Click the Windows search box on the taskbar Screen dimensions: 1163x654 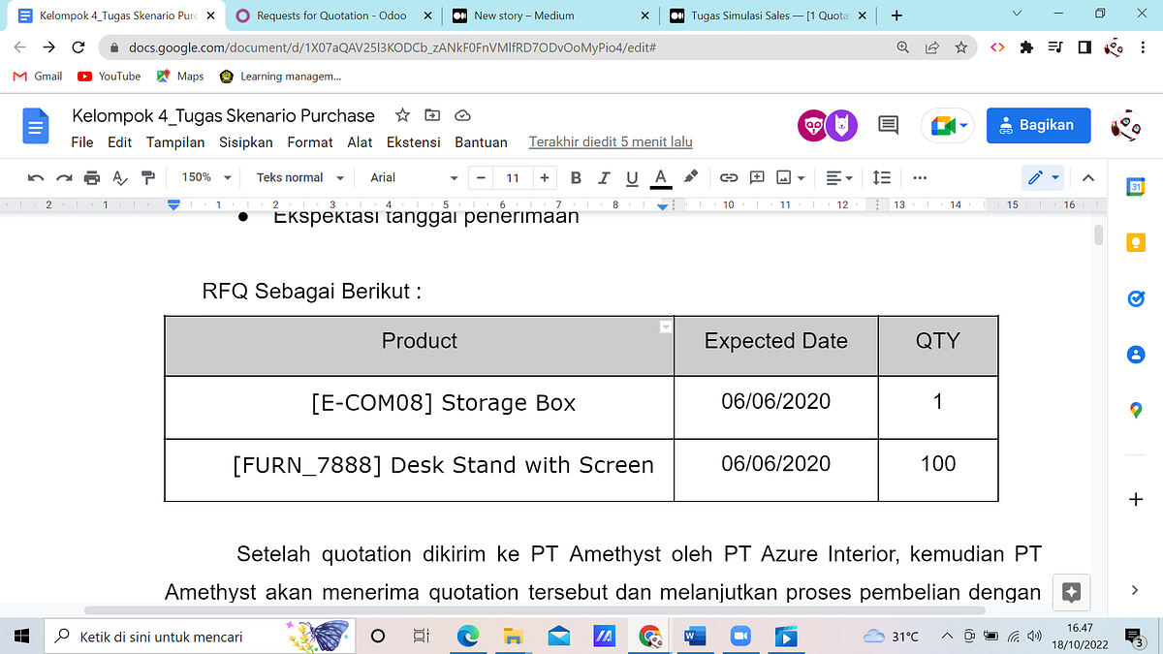coord(194,637)
